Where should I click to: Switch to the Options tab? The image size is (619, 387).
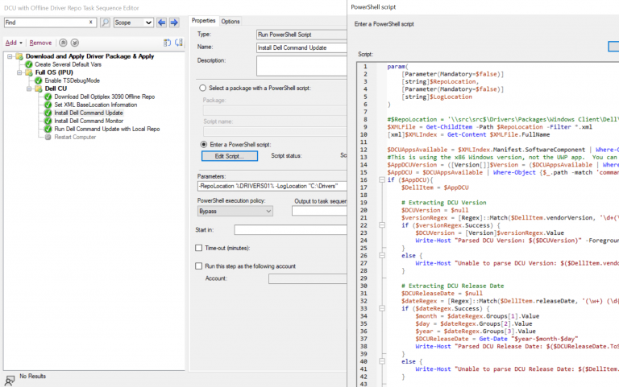coord(231,21)
